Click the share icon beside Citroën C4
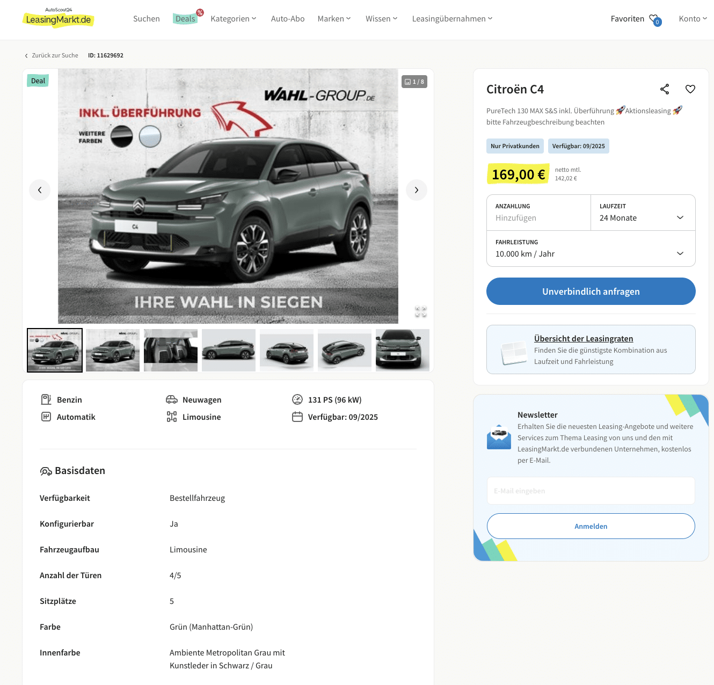Screen dimensions: 714x685 (665, 89)
